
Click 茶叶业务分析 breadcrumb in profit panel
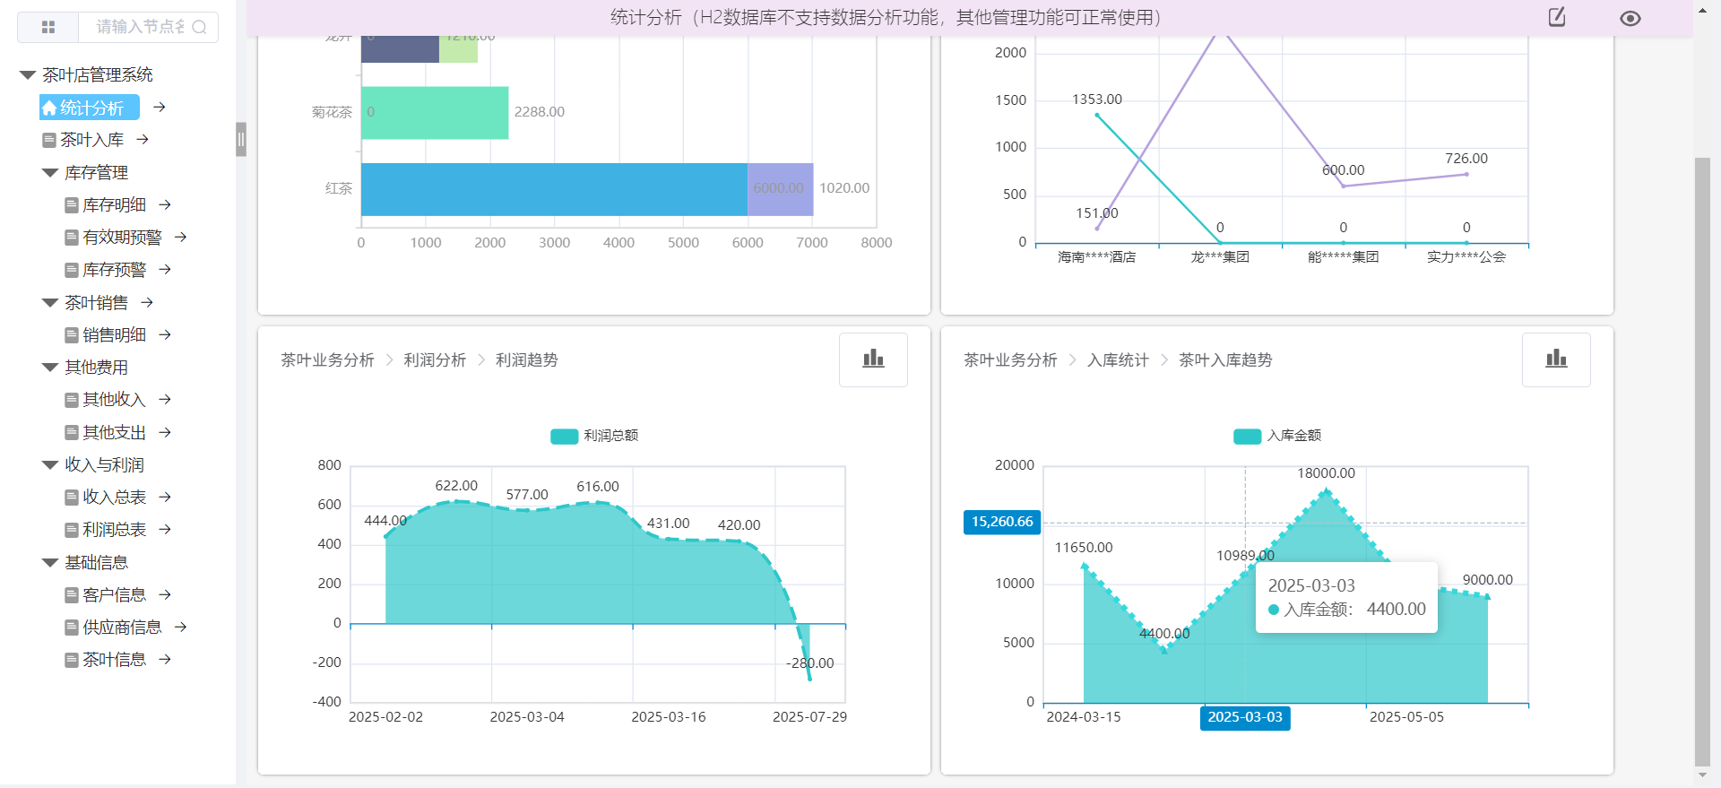point(327,360)
